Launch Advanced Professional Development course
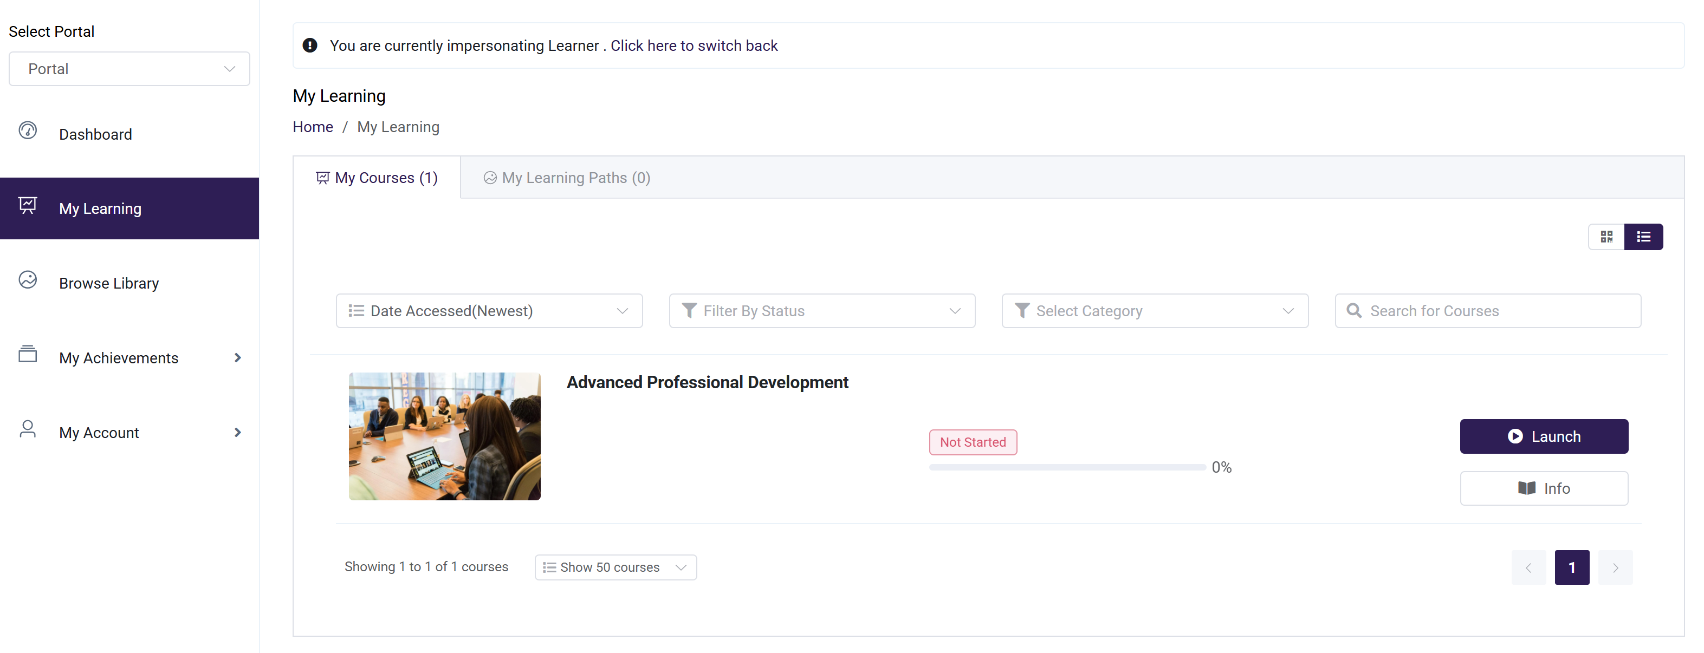The width and height of the screenshot is (1704, 653). point(1543,436)
